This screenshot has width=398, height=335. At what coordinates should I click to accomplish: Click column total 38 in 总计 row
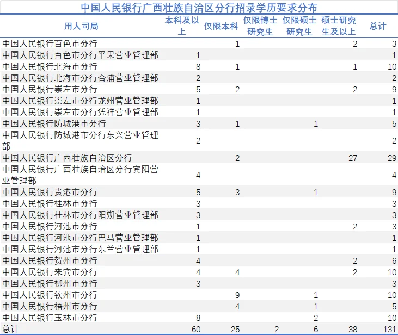353,329
